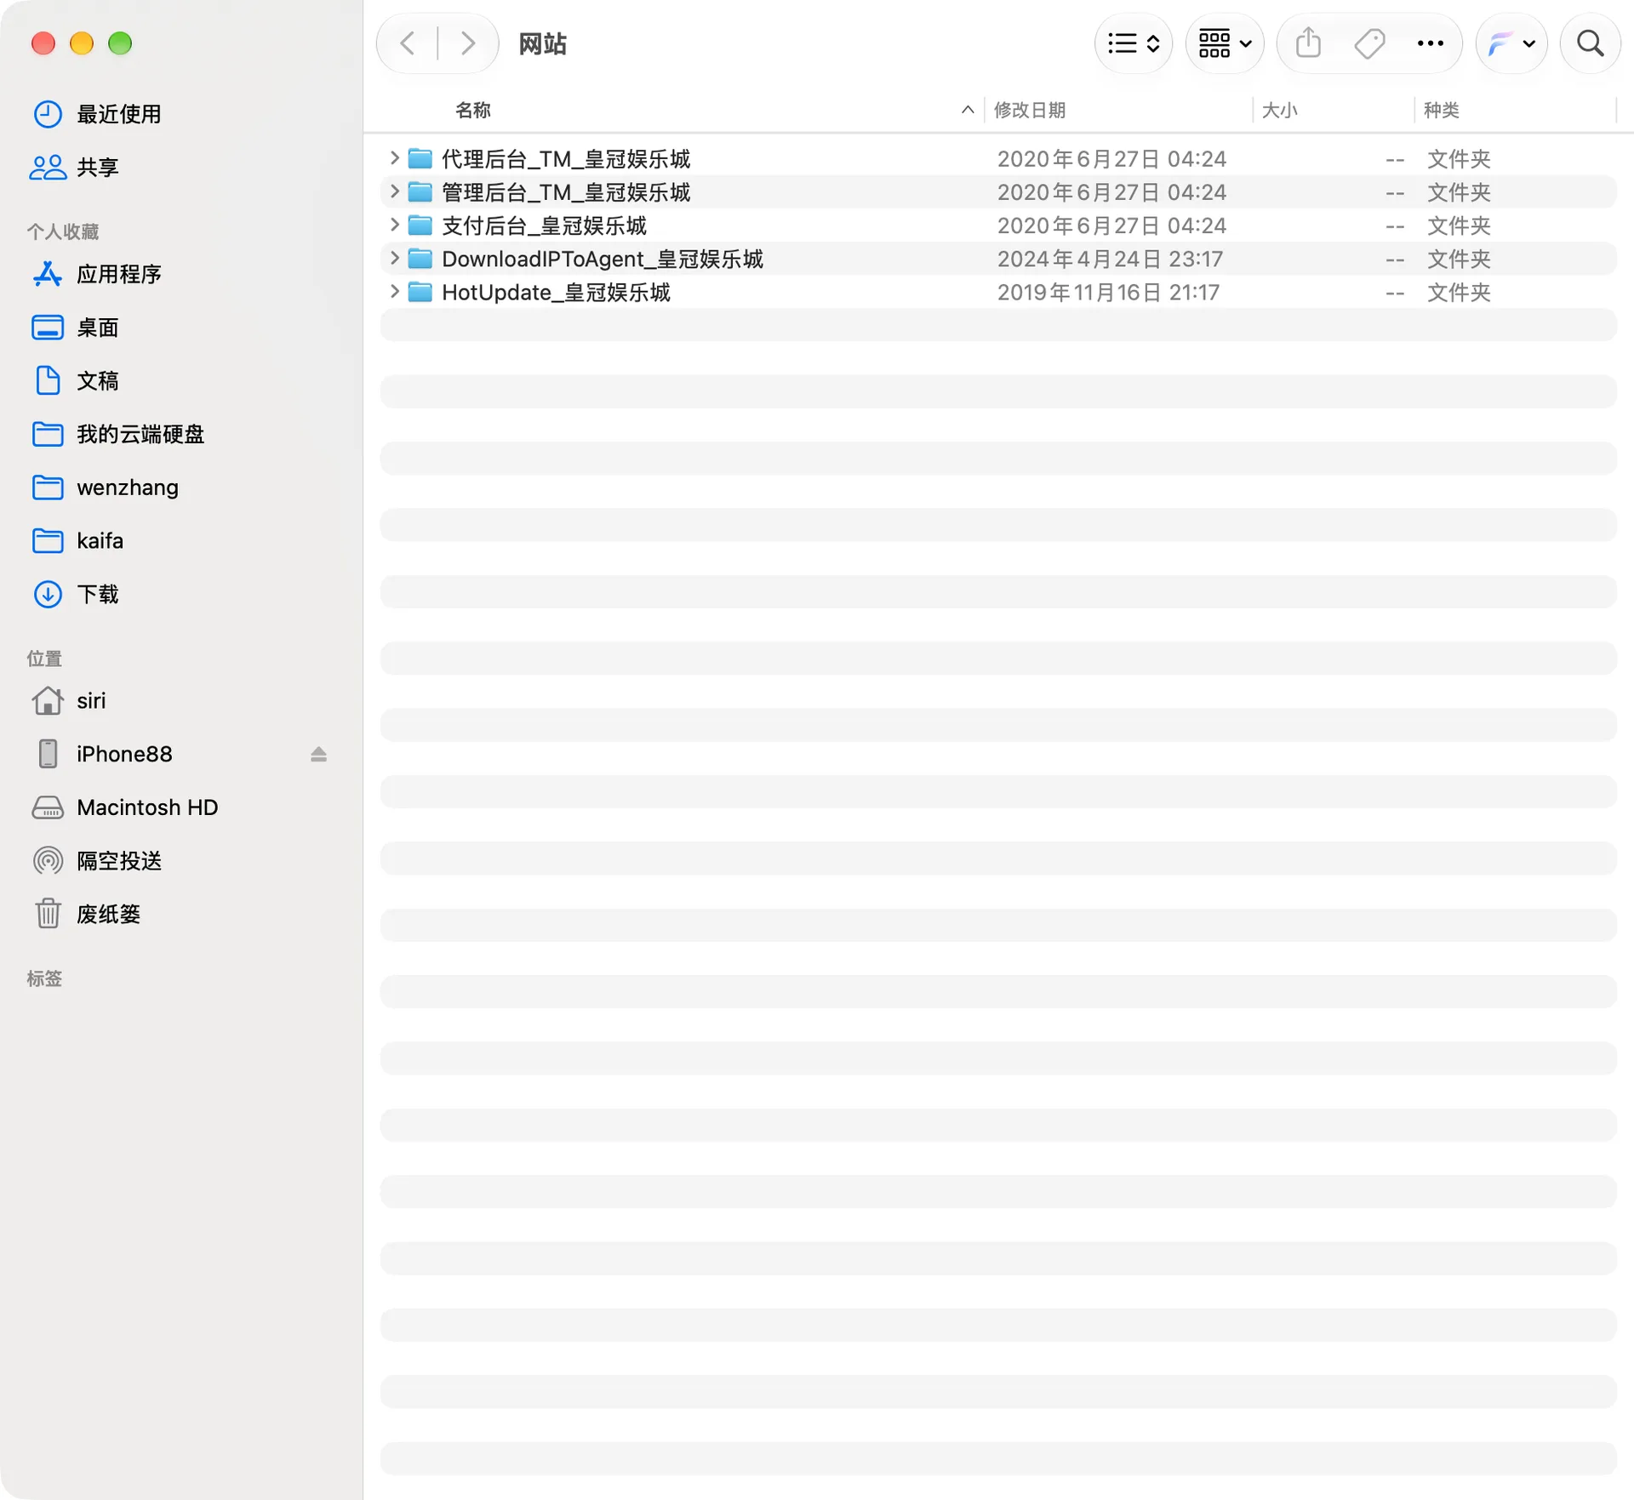1634x1500 pixels.
Task: Open the kaifa sidebar folder
Action: [77, 541]
